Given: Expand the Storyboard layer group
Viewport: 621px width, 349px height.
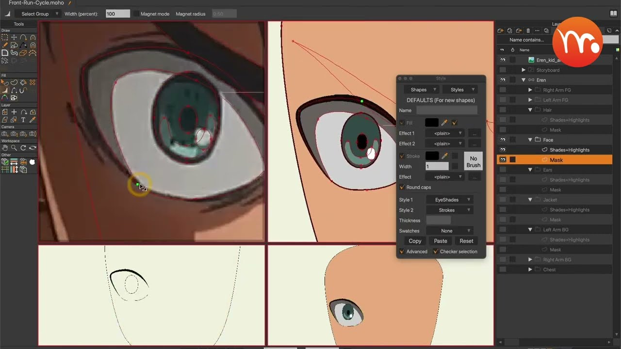Looking at the screenshot, I should (523, 70).
